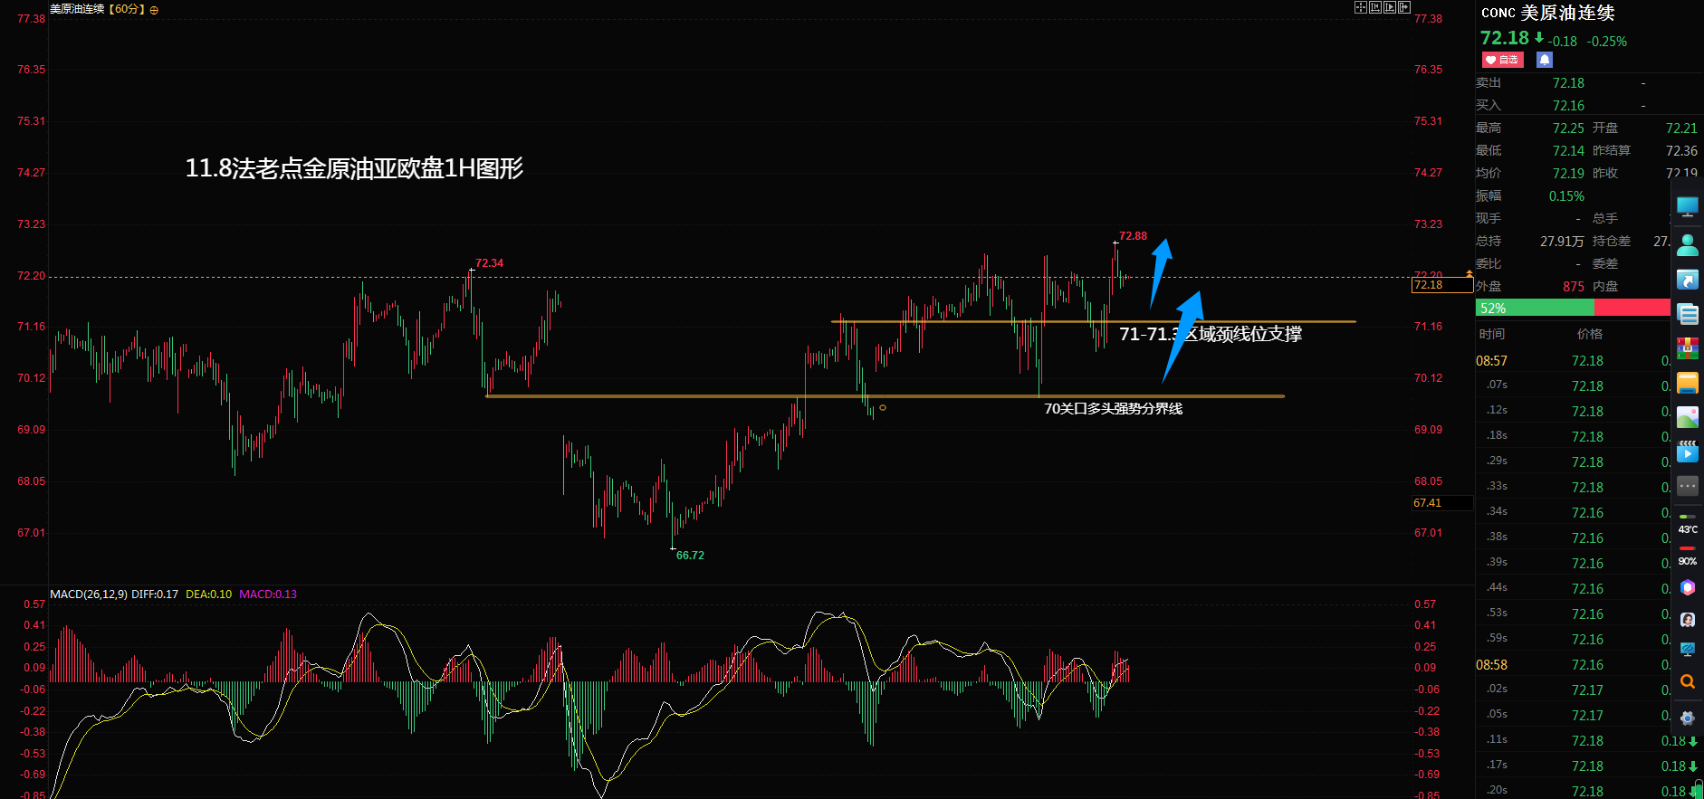Click the 卖出 72.18 ask price
The height and width of the screenshot is (799, 1704).
1568,83
